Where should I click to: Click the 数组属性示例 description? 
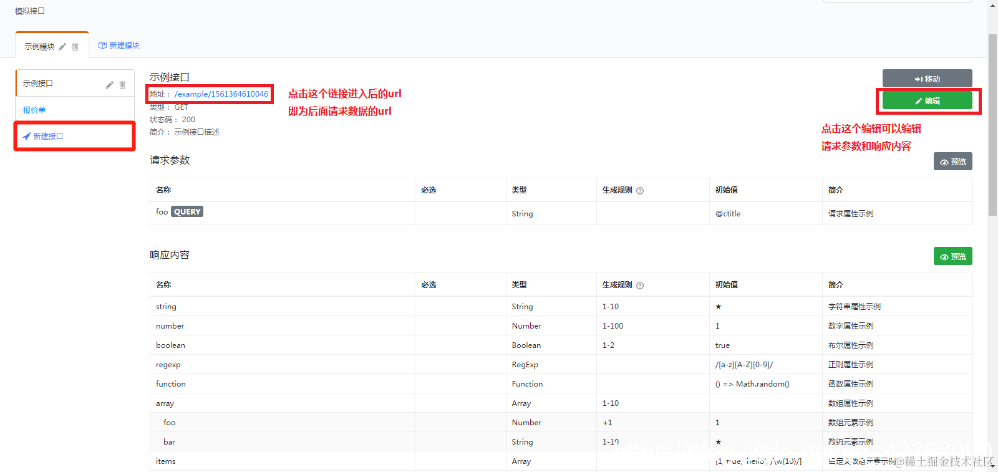tap(851, 403)
